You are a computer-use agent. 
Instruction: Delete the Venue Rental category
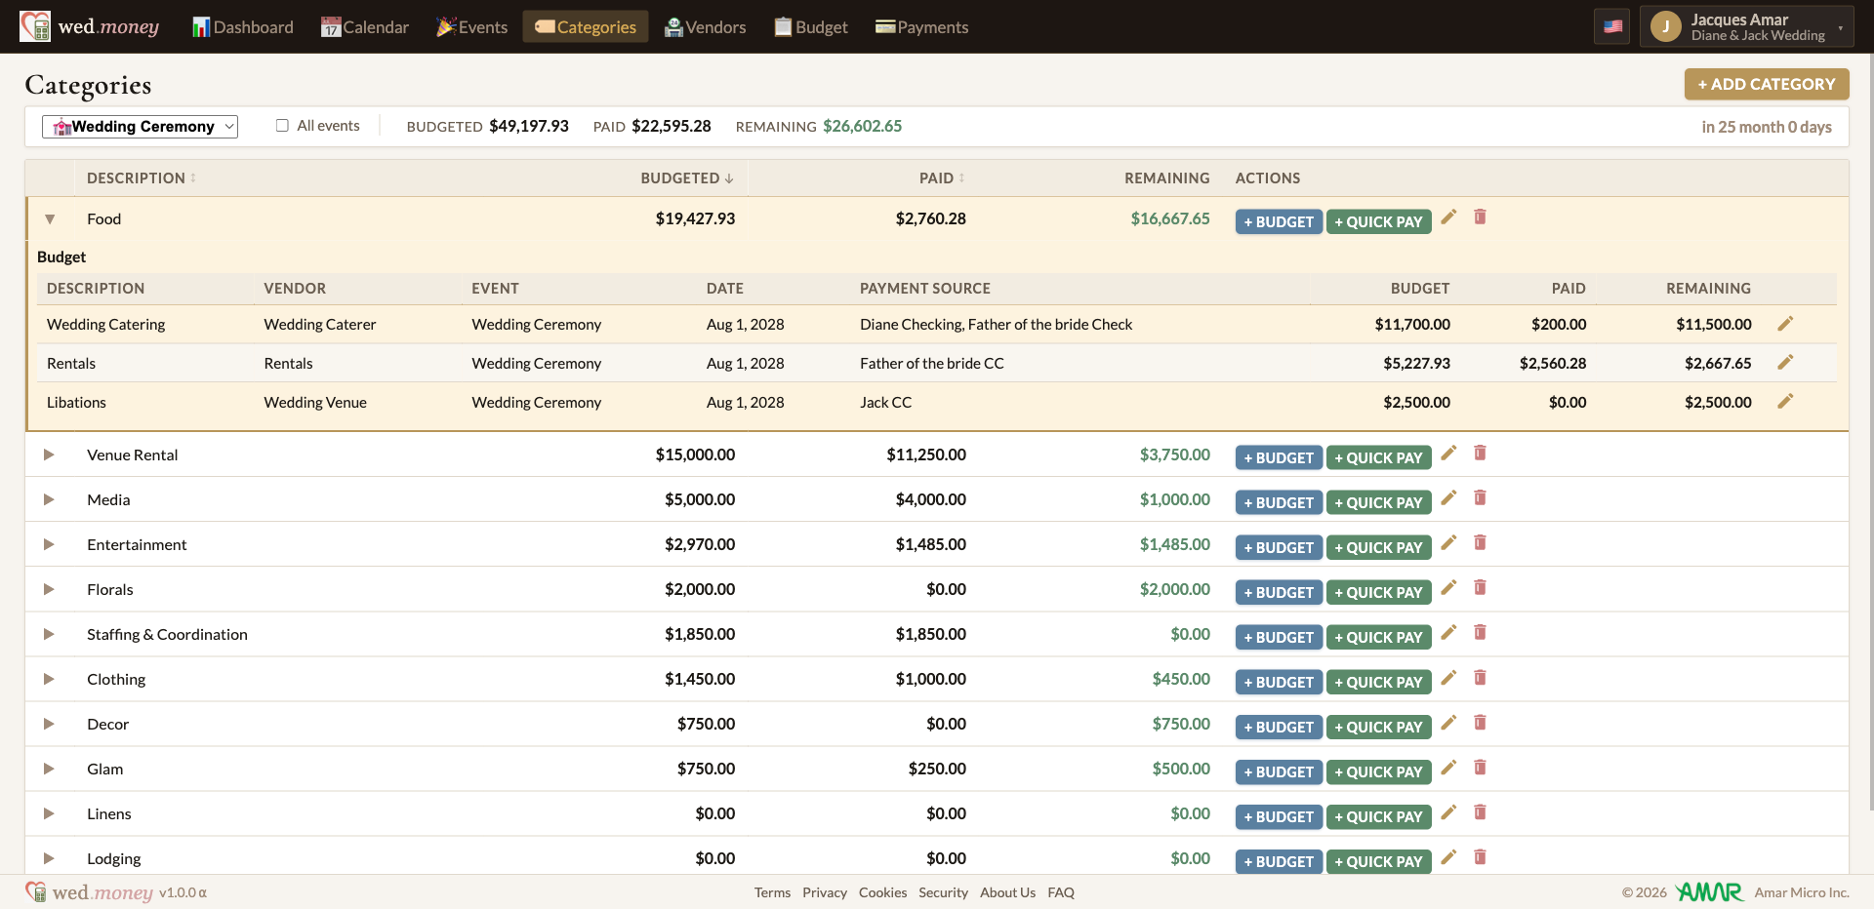coord(1480,453)
